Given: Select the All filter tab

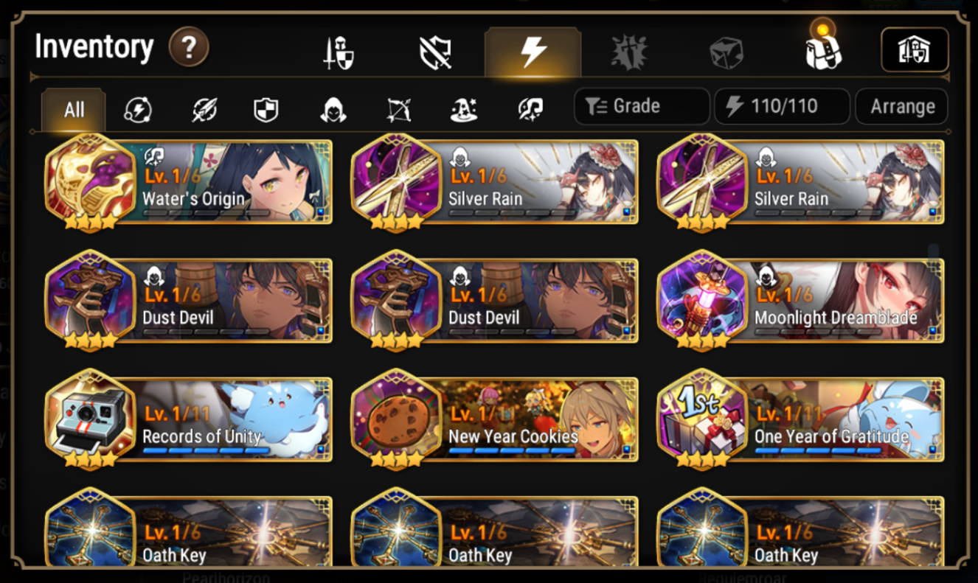Looking at the screenshot, I should [74, 110].
